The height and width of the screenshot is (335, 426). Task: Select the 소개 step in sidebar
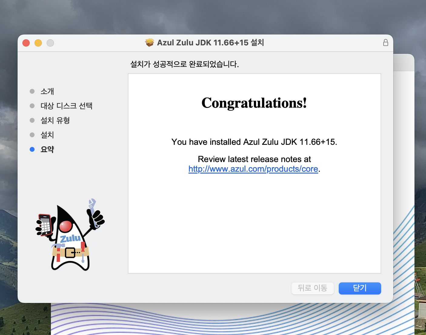coord(47,91)
